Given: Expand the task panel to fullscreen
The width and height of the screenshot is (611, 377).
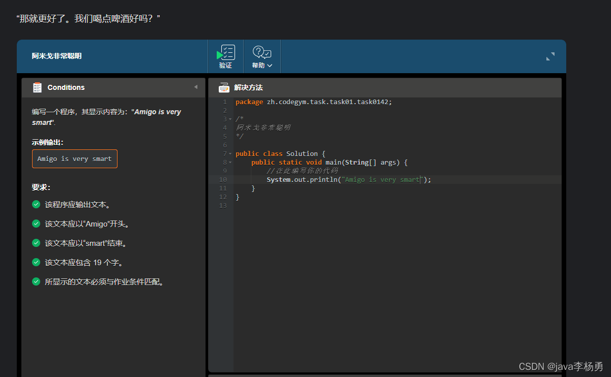Looking at the screenshot, I should [550, 56].
